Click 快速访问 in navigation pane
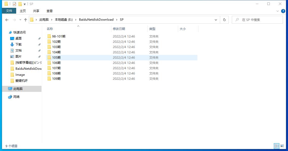The height and width of the screenshot is (151, 288). [x=19, y=32]
